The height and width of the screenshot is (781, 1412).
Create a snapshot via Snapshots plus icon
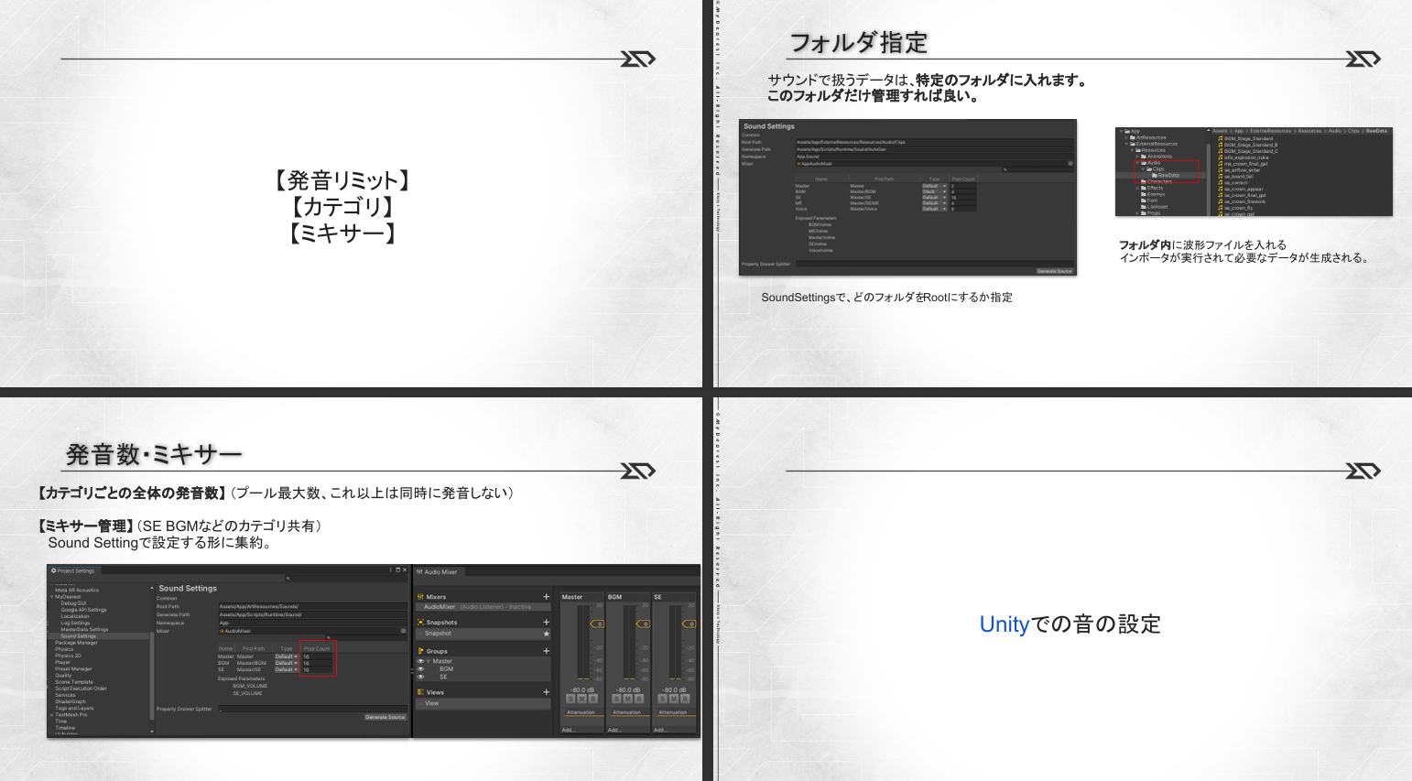pyautogui.click(x=548, y=622)
